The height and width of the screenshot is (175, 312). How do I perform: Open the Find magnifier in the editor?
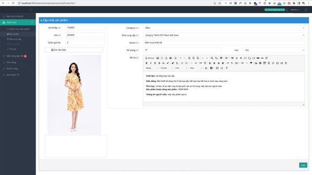[212, 58]
